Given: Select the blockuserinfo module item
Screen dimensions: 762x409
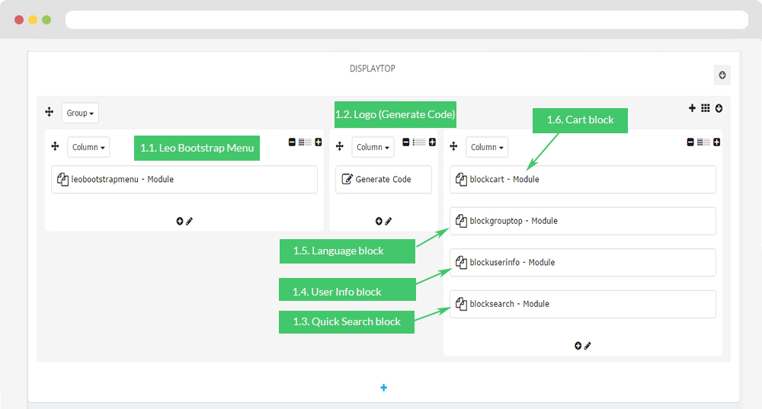Looking at the screenshot, I should tap(582, 263).
